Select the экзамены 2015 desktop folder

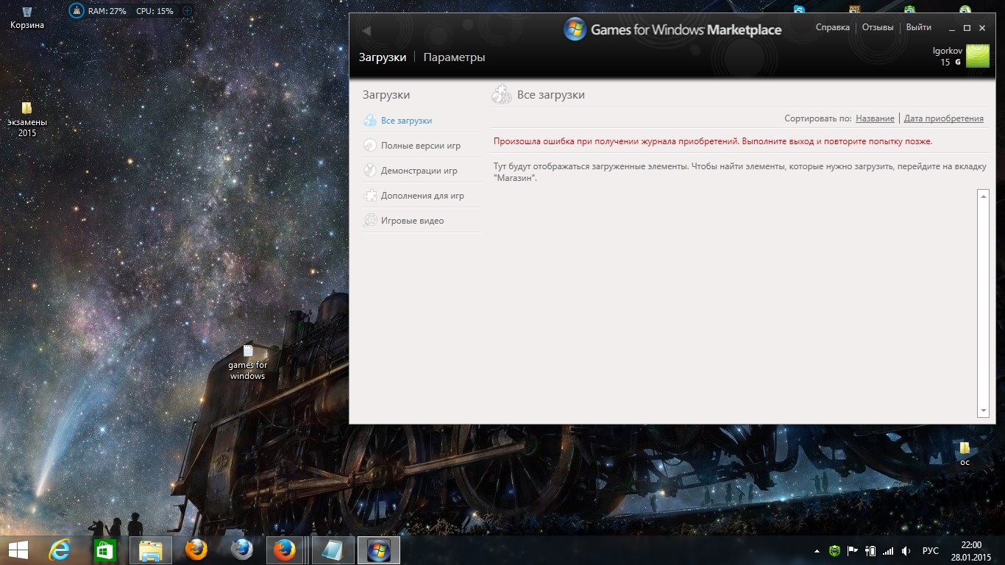(x=27, y=120)
